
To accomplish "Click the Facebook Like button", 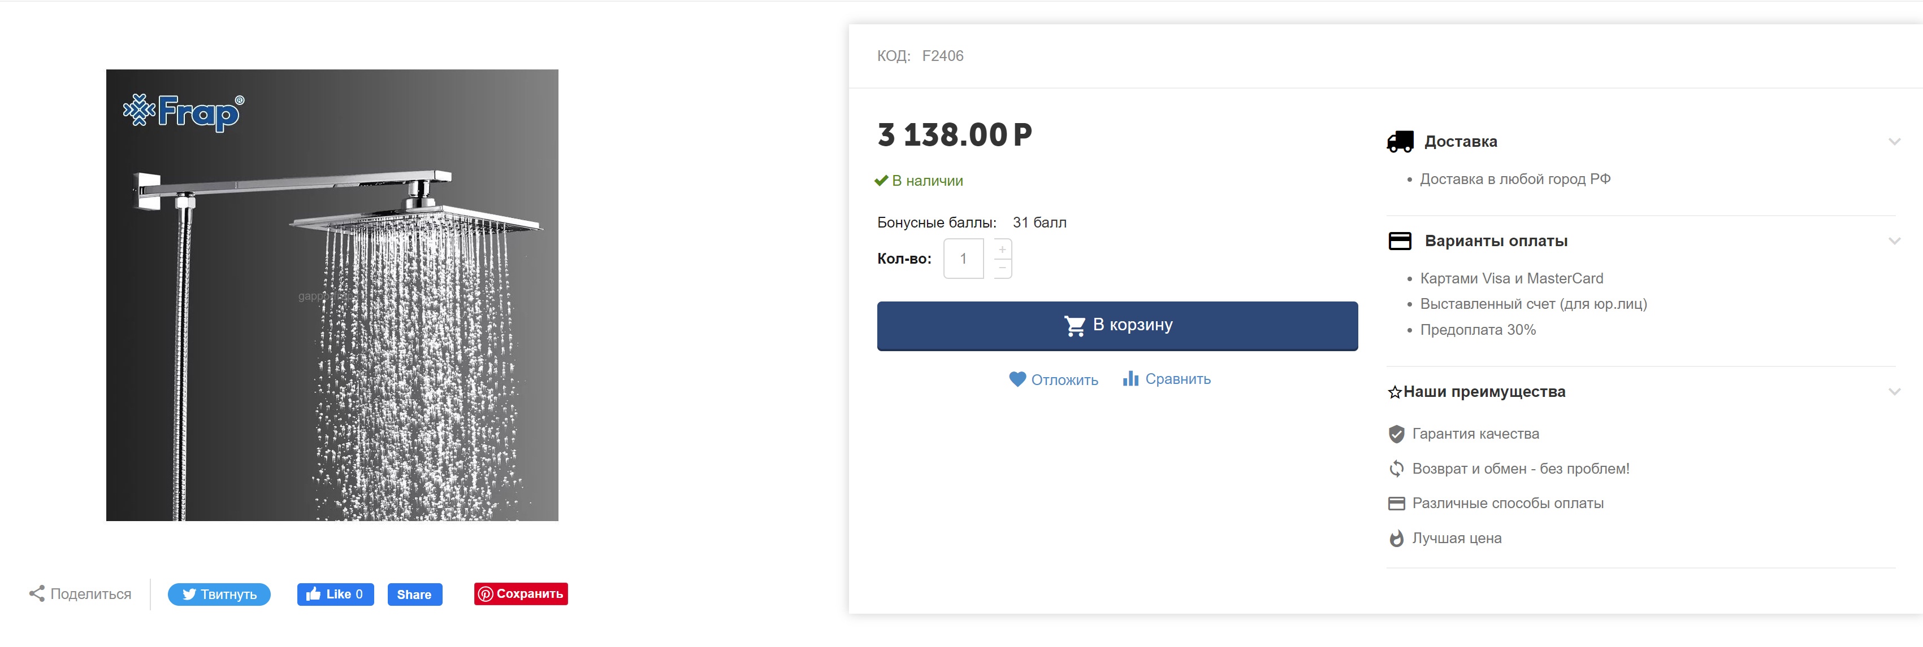I will click(335, 594).
